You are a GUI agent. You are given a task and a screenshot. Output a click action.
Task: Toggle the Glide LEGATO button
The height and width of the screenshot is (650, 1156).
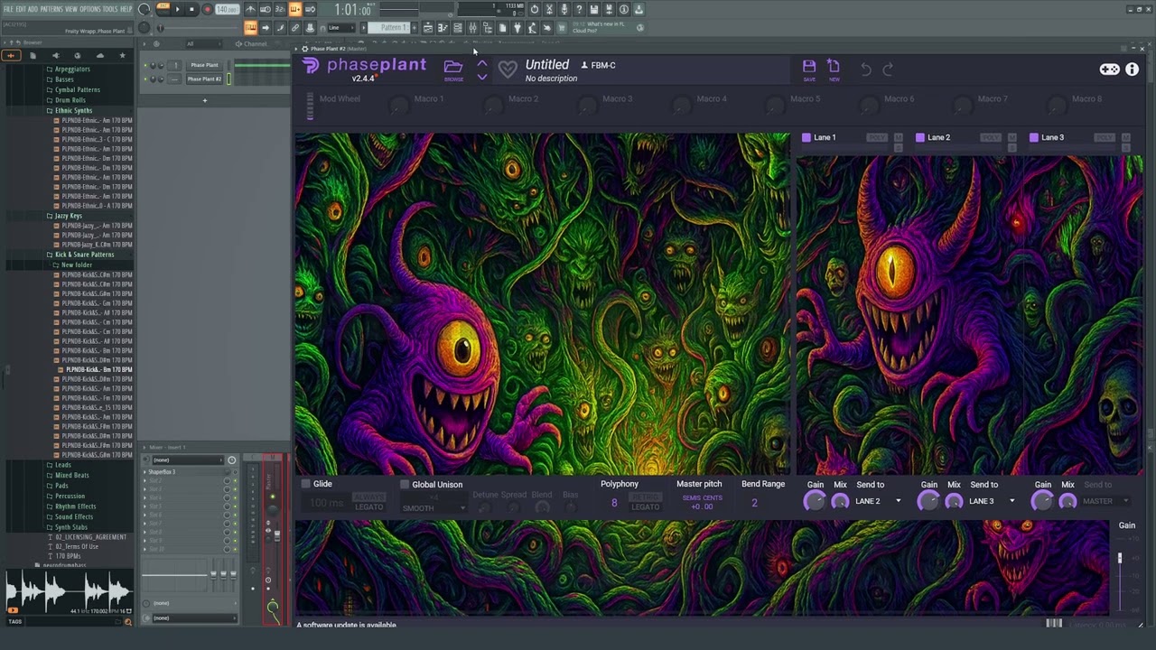point(368,506)
